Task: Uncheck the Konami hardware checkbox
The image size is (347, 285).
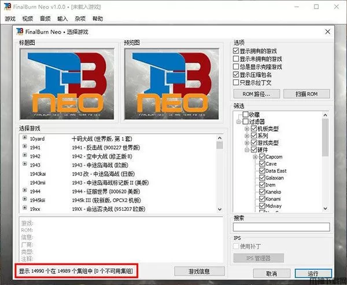Action: click(x=262, y=199)
